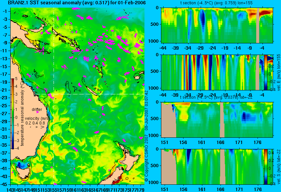Click the SST temperature anomaly colorbar on the map
The height and width of the screenshot is (192, 281).
click(x=13, y=114)
